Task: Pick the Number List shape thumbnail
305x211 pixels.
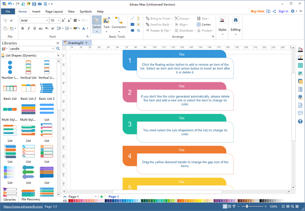Action: (x=10, y=68)
